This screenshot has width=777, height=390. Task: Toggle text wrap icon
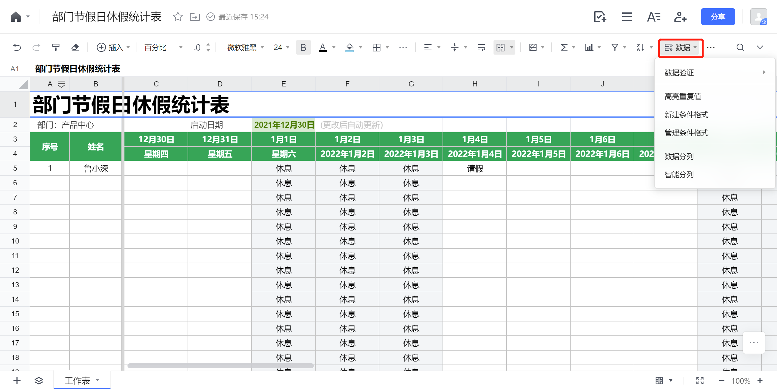(481, 47)
